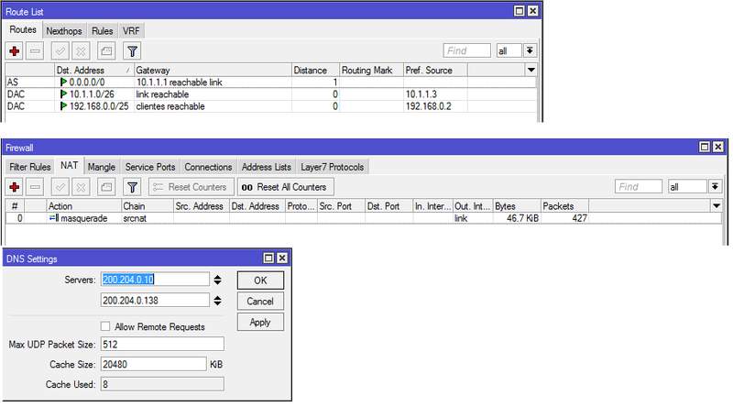The image size is (733, 407).
Task: Open Route List column chooser arrow
Action: point(531,71)
